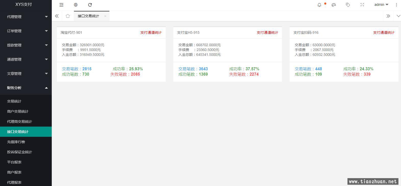This screenshot has height=186, width=401.
Task: Open 代理商交易统计 in sidebar
Action: click(x=26, y=122)
